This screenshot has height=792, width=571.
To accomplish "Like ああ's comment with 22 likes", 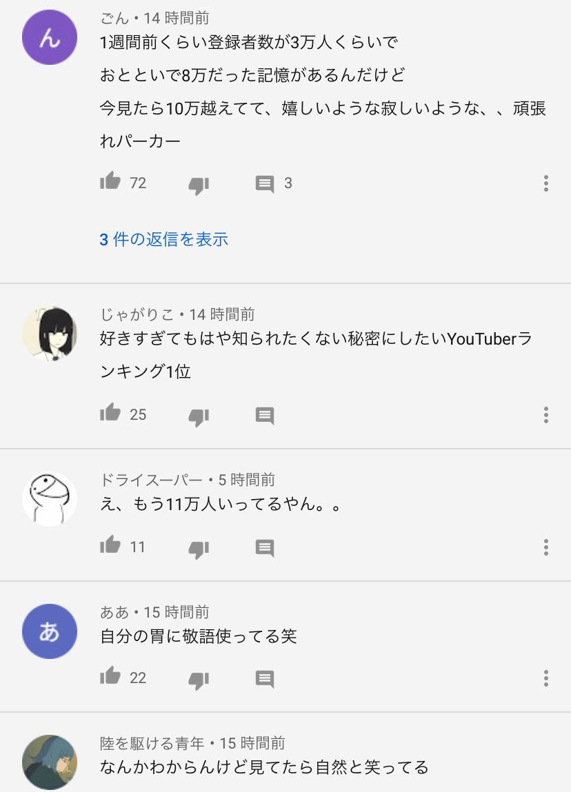I will point(110,676).
